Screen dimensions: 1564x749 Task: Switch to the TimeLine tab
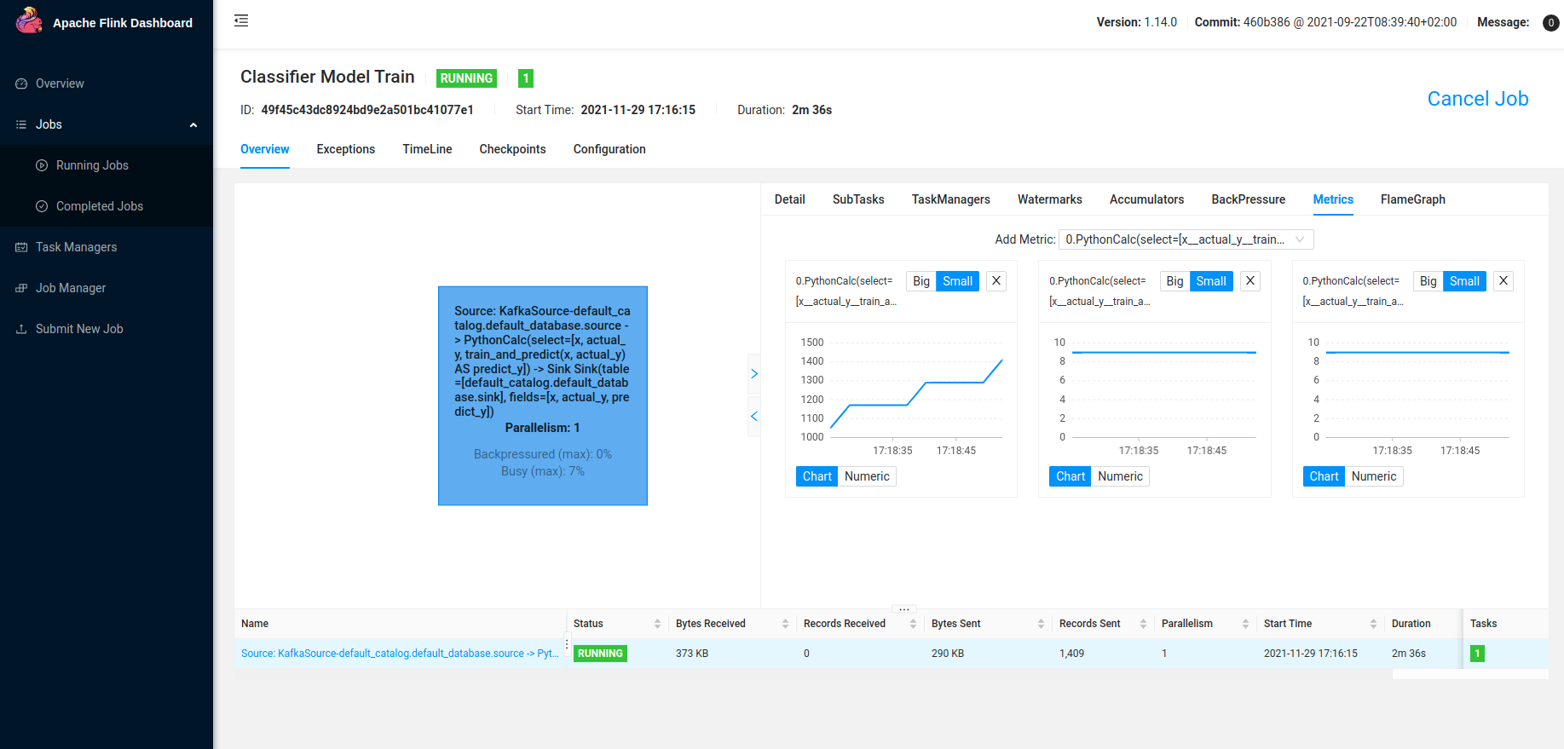428,149
